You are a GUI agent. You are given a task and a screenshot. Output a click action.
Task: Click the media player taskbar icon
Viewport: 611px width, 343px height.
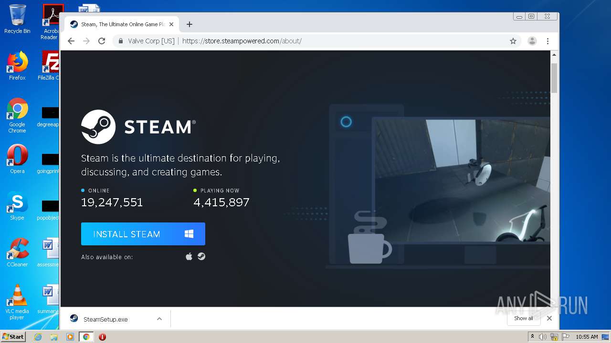click(x=70, y=337)
